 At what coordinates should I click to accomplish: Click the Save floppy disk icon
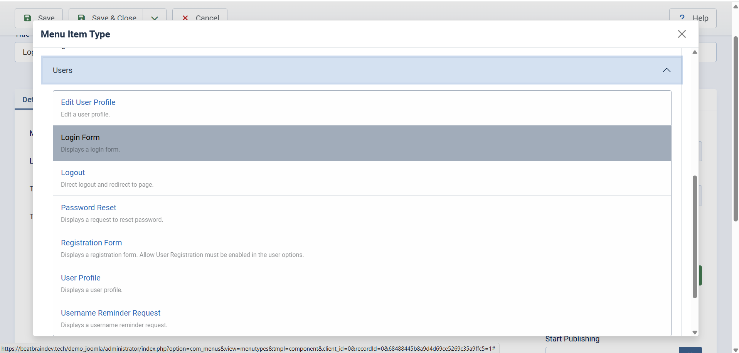(x=27, y=18)
